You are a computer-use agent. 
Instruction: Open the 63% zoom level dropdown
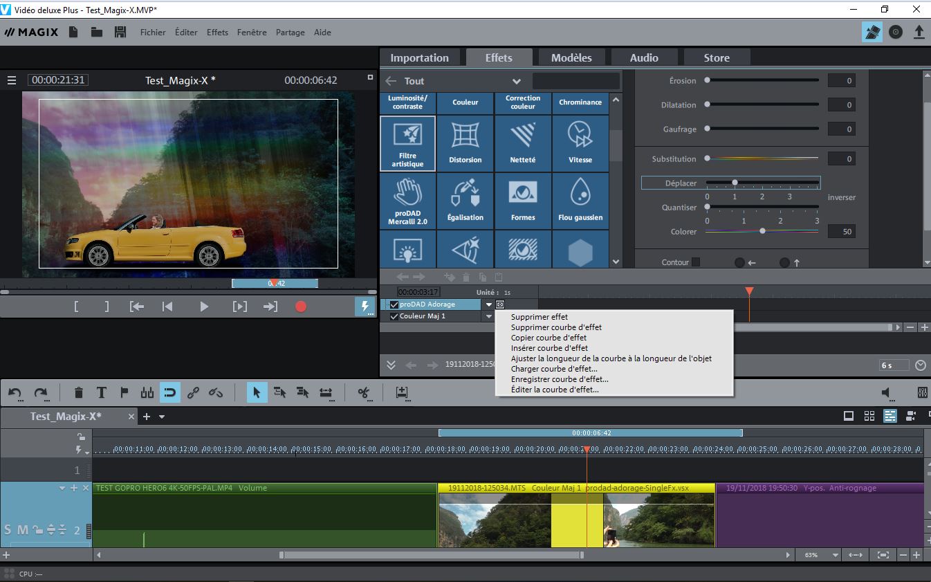pos(836,555)
